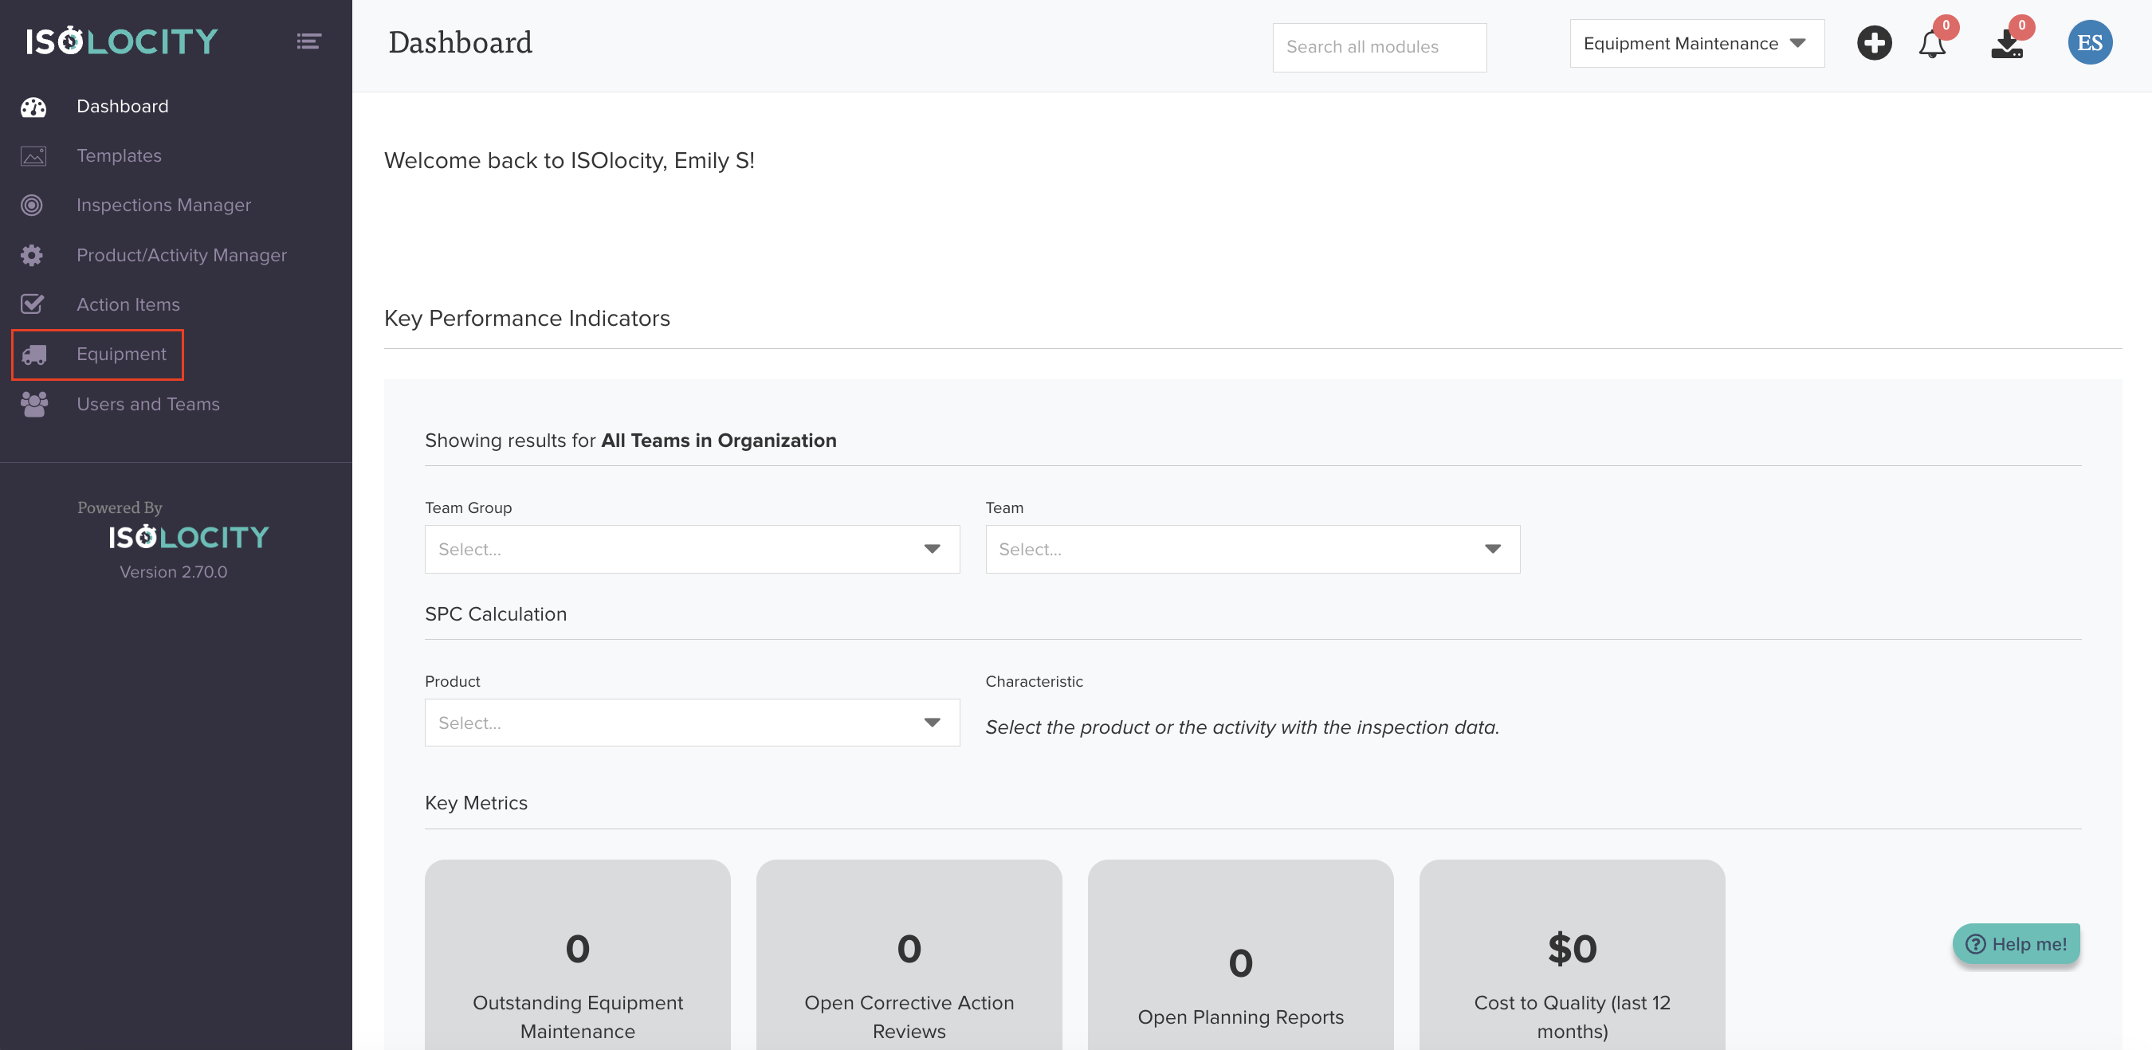The width and height of the screenshot is (2152, 1050).
Task: Open the Equipment Maintenance module dropdown
Action: pyautogui.click(x=1696, y=44)
